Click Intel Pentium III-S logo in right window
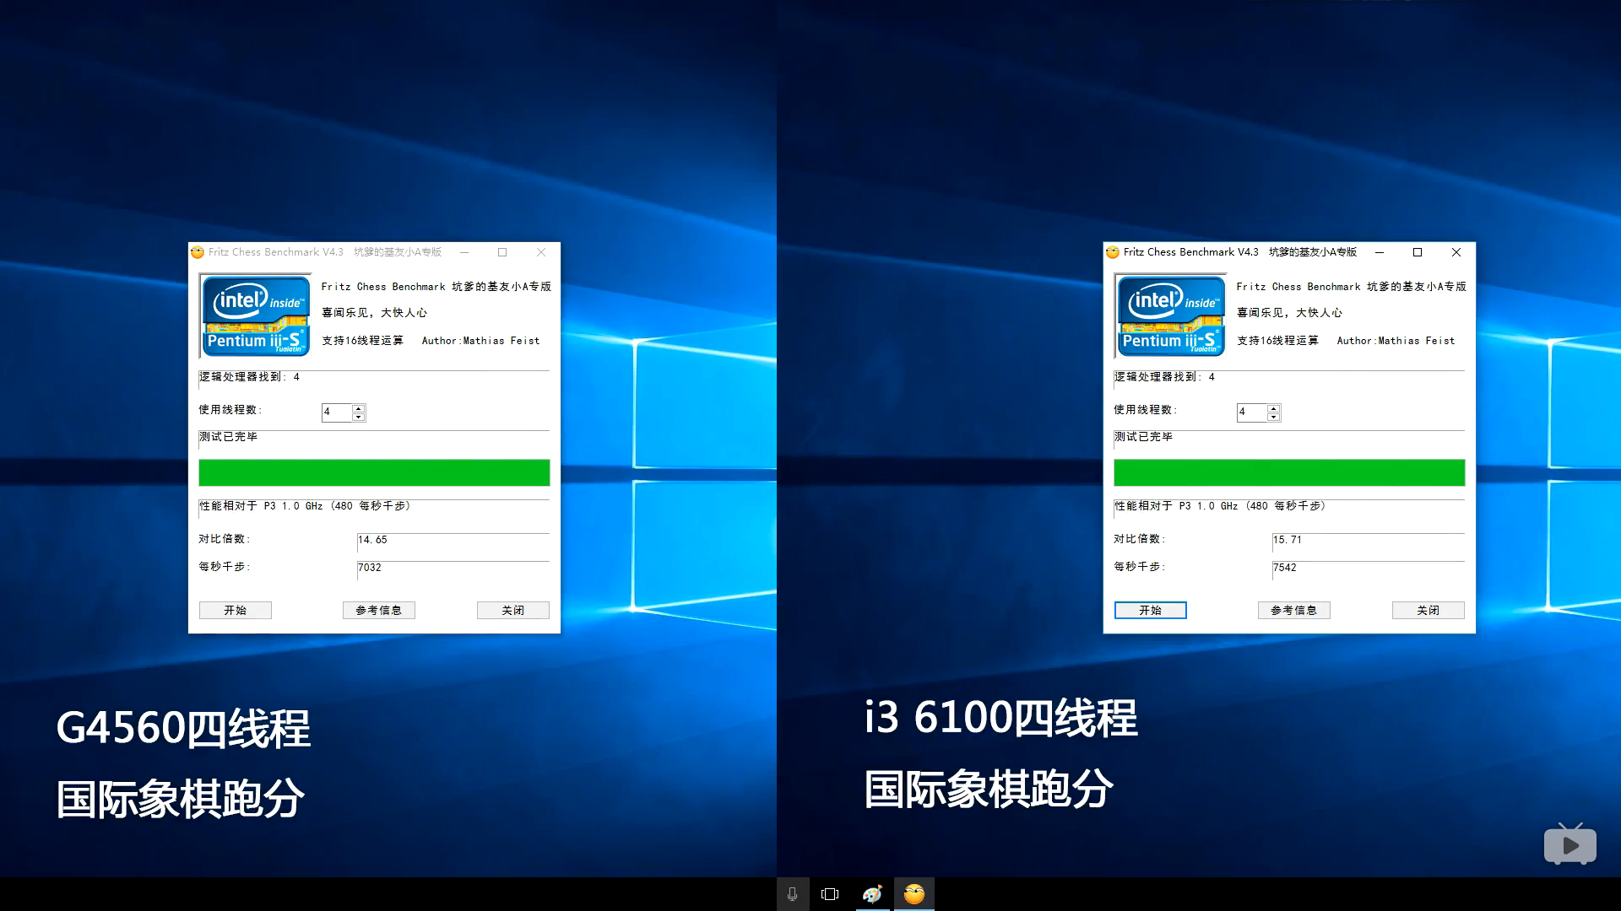Viewport: 1621px width, 911px height. tap(1171, 315)
